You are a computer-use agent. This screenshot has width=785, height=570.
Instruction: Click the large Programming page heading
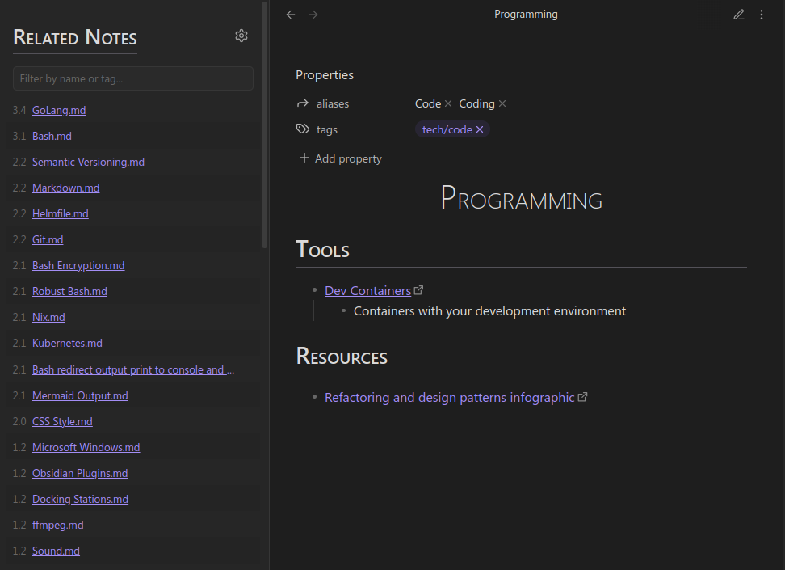(521, 198)
